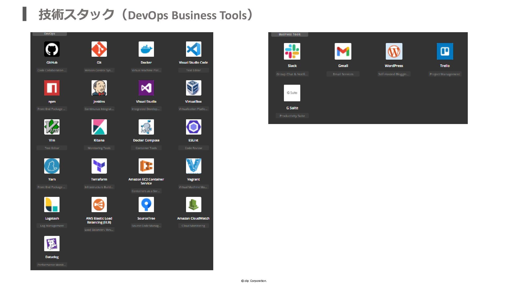The image size is (508, 285).
Task: Click the WordPress logo icon
Action: 394,51
